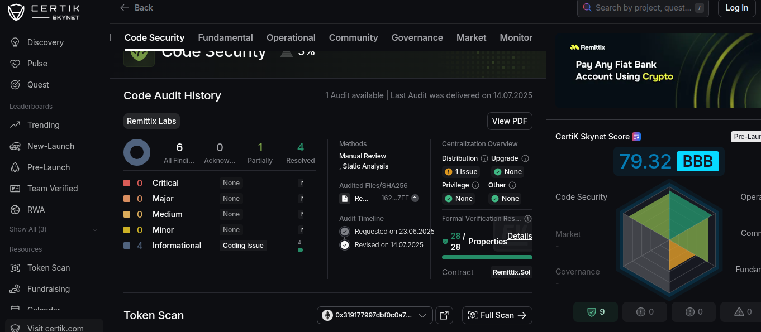The image size is (761, 332).
Task: Show info for Upgrade centralization
Action: point(525,158)
